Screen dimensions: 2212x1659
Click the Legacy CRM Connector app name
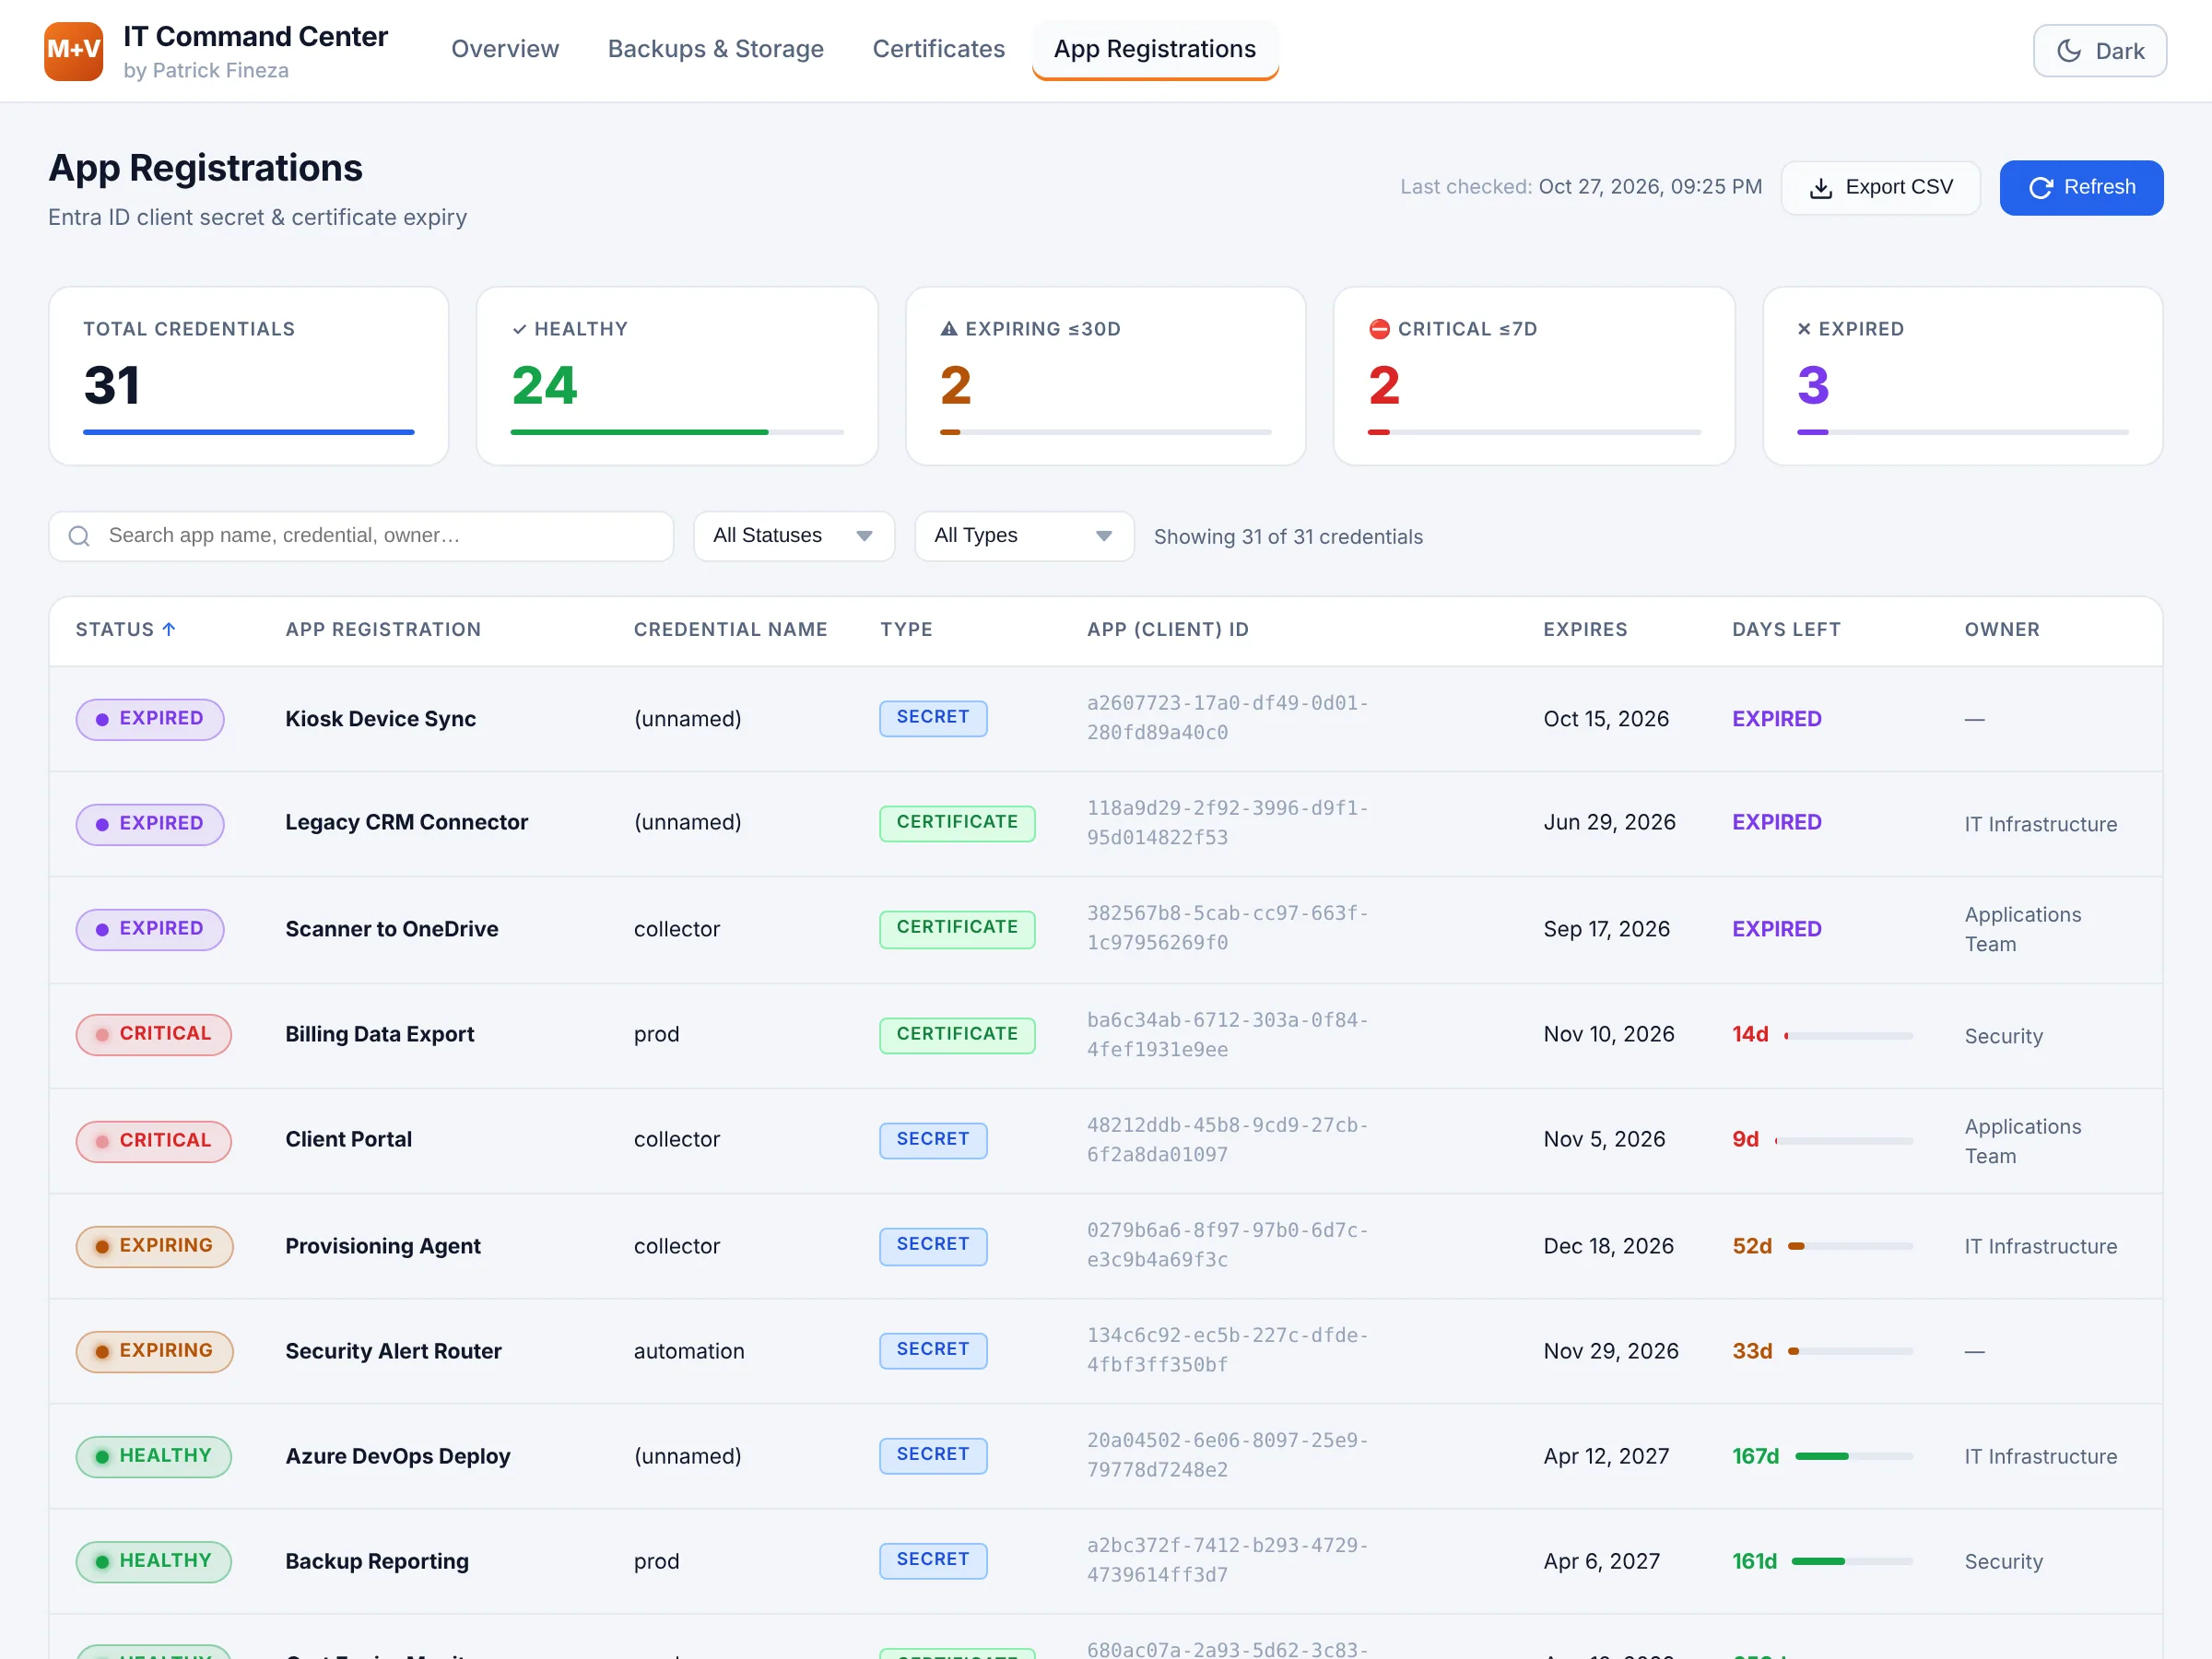(406, 822)
